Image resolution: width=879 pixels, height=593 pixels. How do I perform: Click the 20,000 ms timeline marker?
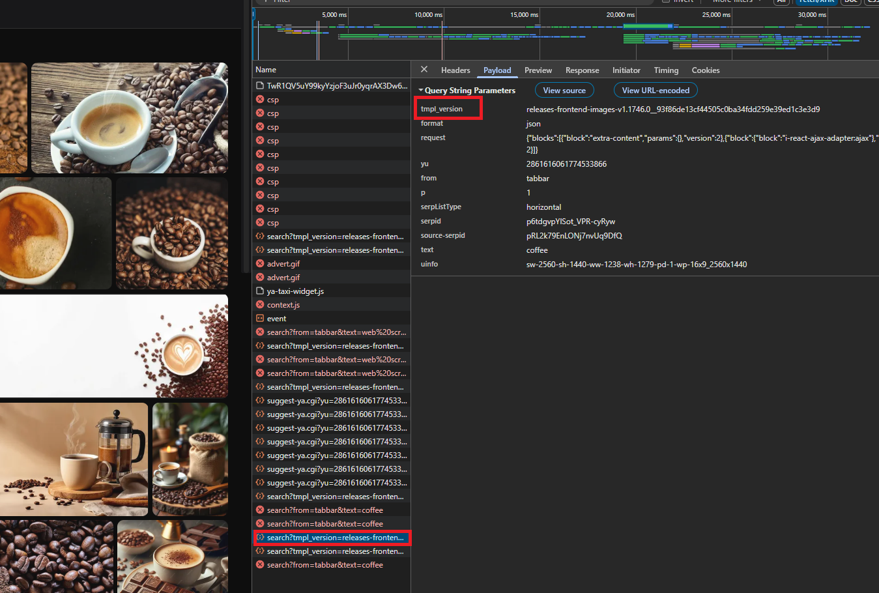pos(620,14)
